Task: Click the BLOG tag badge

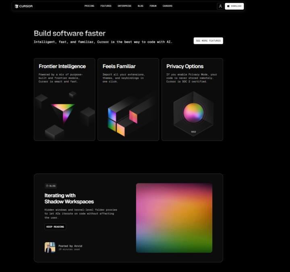Action: coord(51,186)
